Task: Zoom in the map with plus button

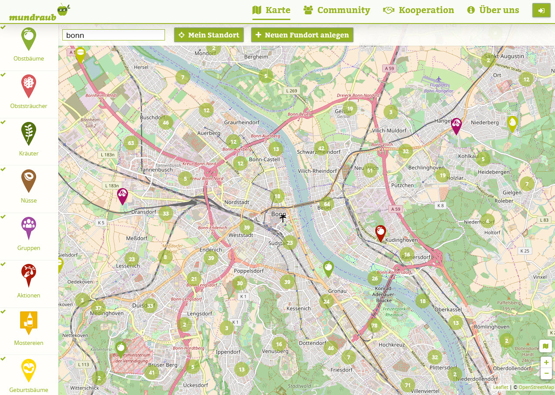Action: click(x=546, y=362)
